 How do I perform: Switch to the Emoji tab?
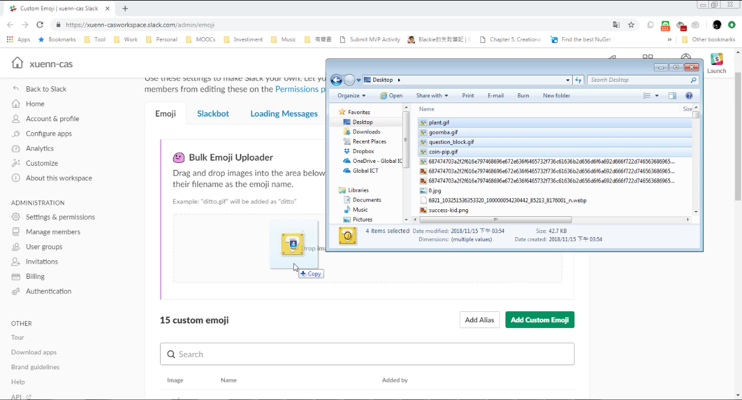[x=165, y=114]
